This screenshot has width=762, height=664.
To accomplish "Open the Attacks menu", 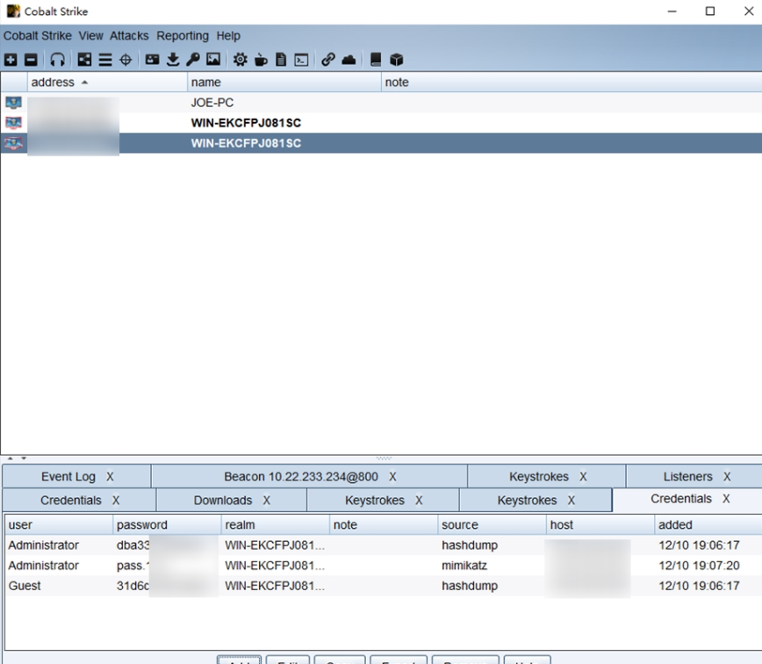I will 129,36.
